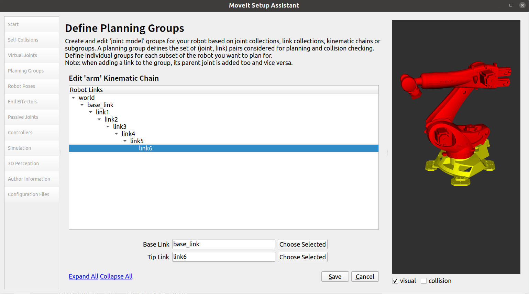Click the robot 3D model preview
This screenshot has height=294, width=529.
[456, 147]
